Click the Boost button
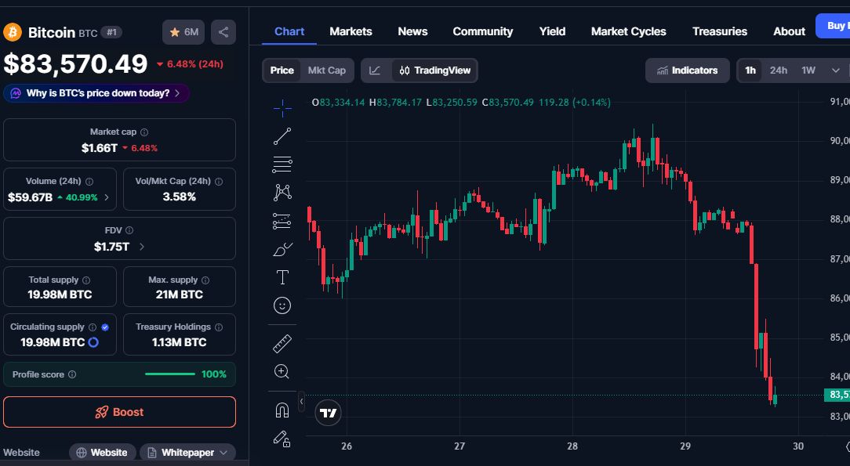The image size is (850, 466). (119, 412)
